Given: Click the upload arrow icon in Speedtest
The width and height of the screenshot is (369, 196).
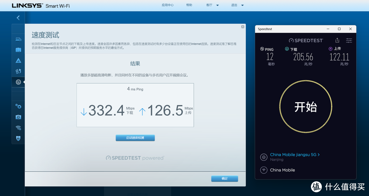Looking at the screenshot, I should [330, 49].
